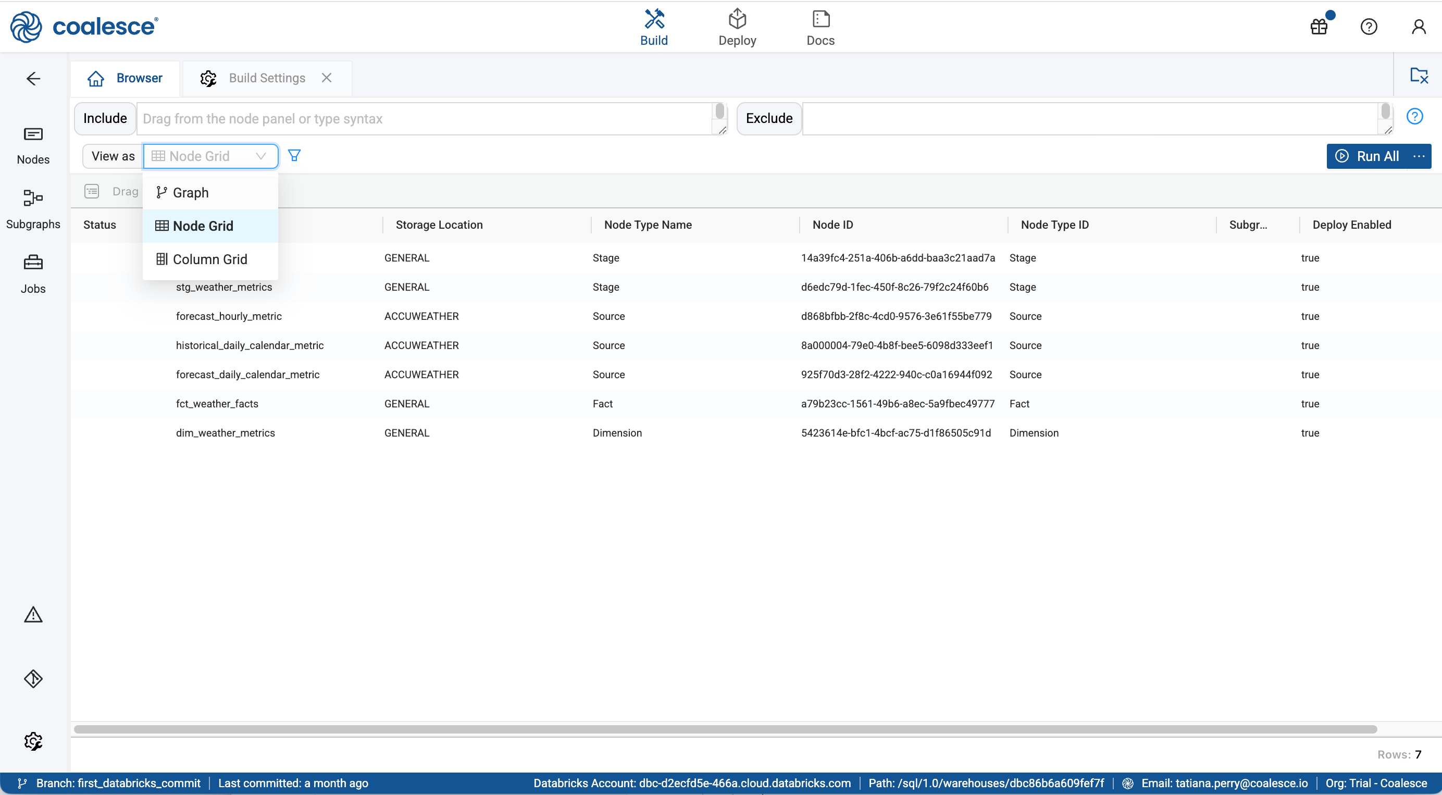Click the Exclude selector input field
The image size is (1442, 795).
coord(1090,119)
